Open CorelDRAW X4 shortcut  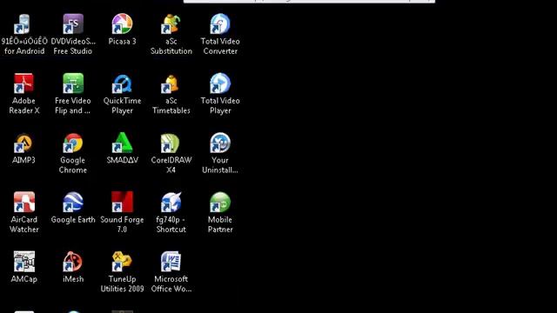[171, 143]
